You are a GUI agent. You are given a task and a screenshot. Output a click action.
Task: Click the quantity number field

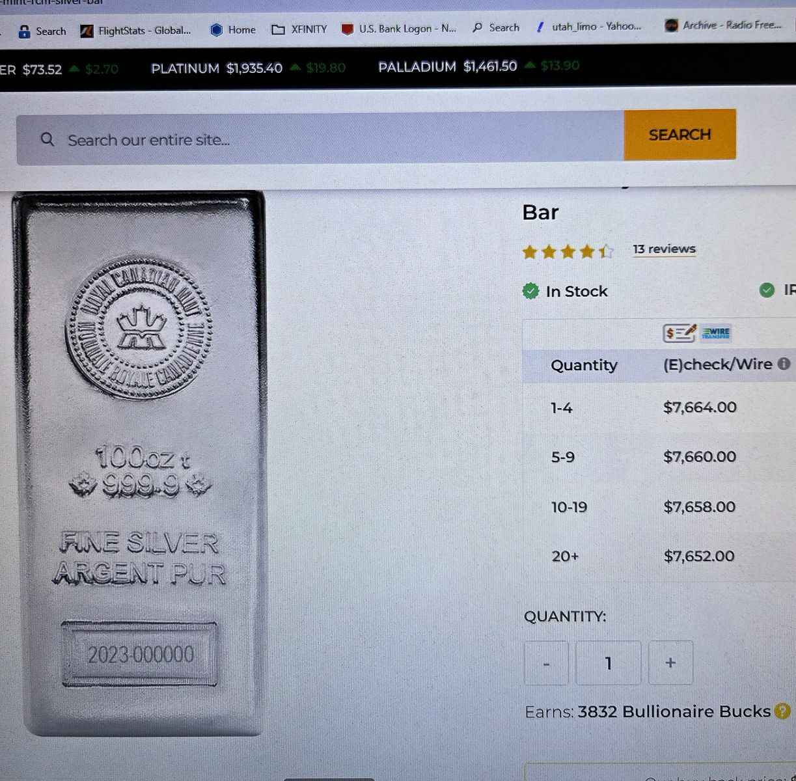pyautogui.click(x=608, y=663)
